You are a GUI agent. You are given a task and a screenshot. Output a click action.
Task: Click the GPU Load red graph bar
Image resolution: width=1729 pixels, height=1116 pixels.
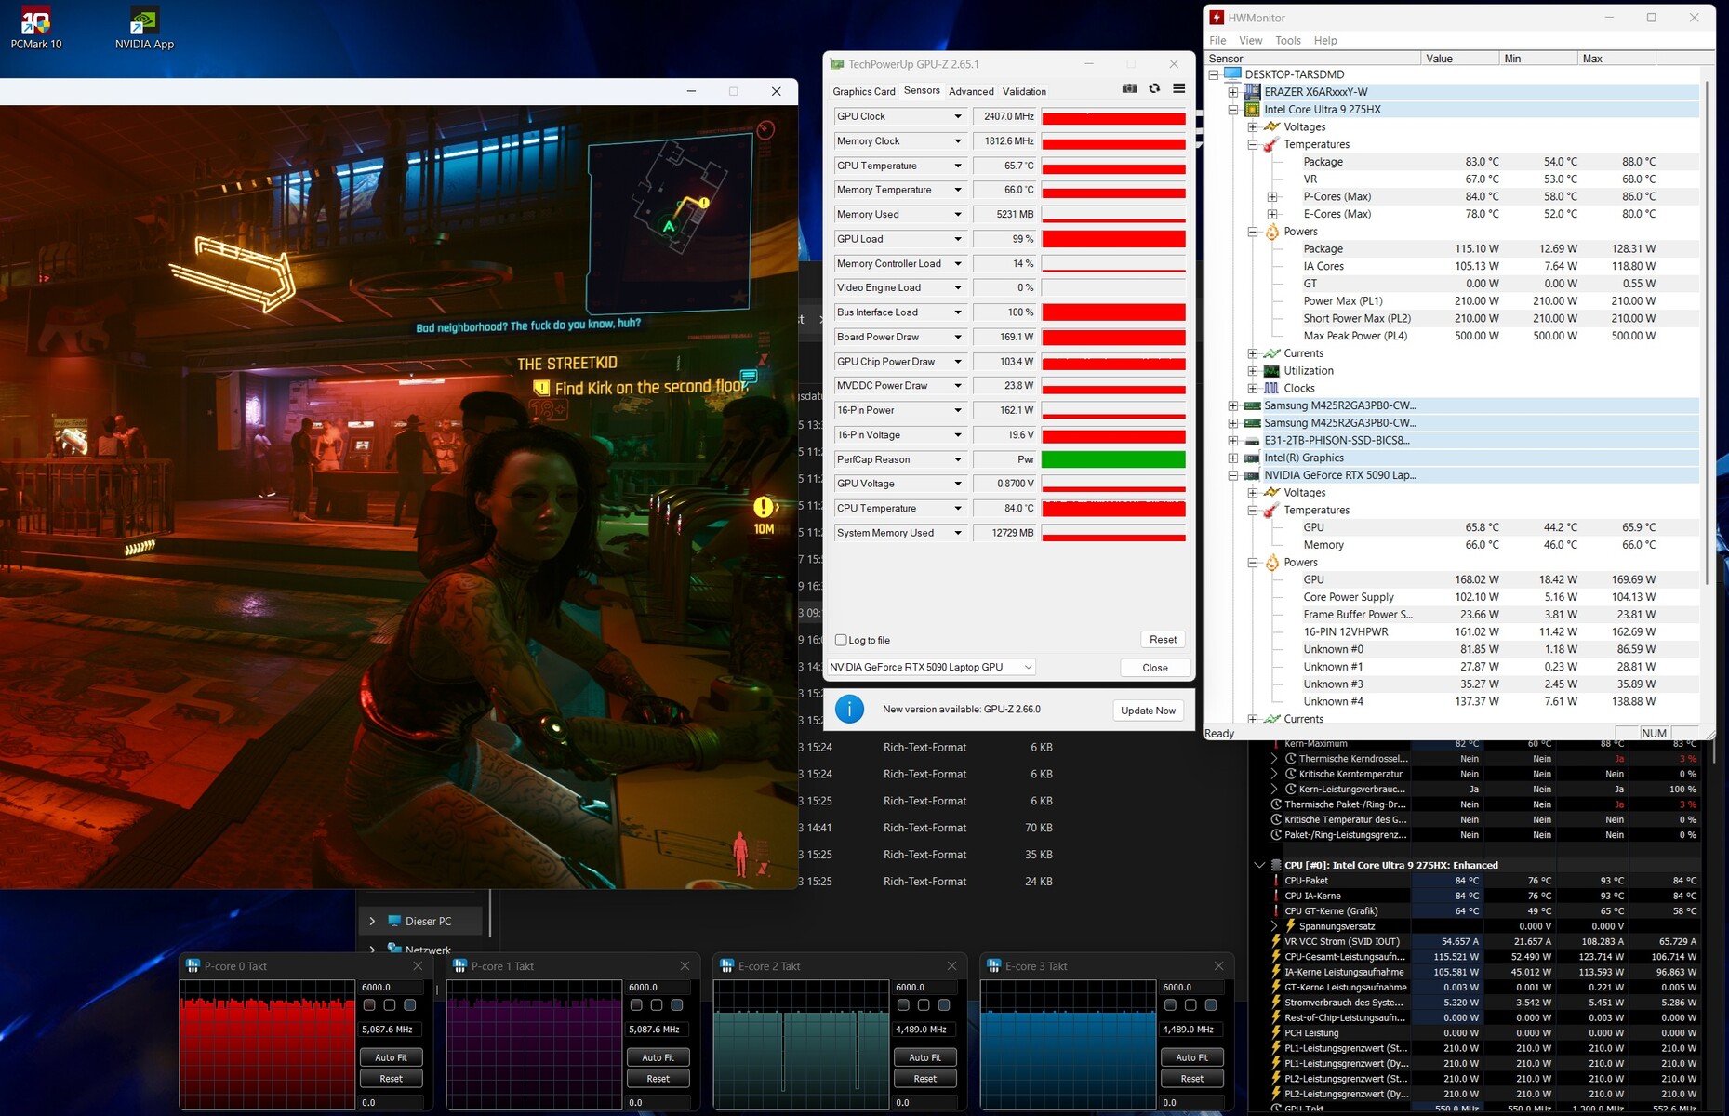1113,239
